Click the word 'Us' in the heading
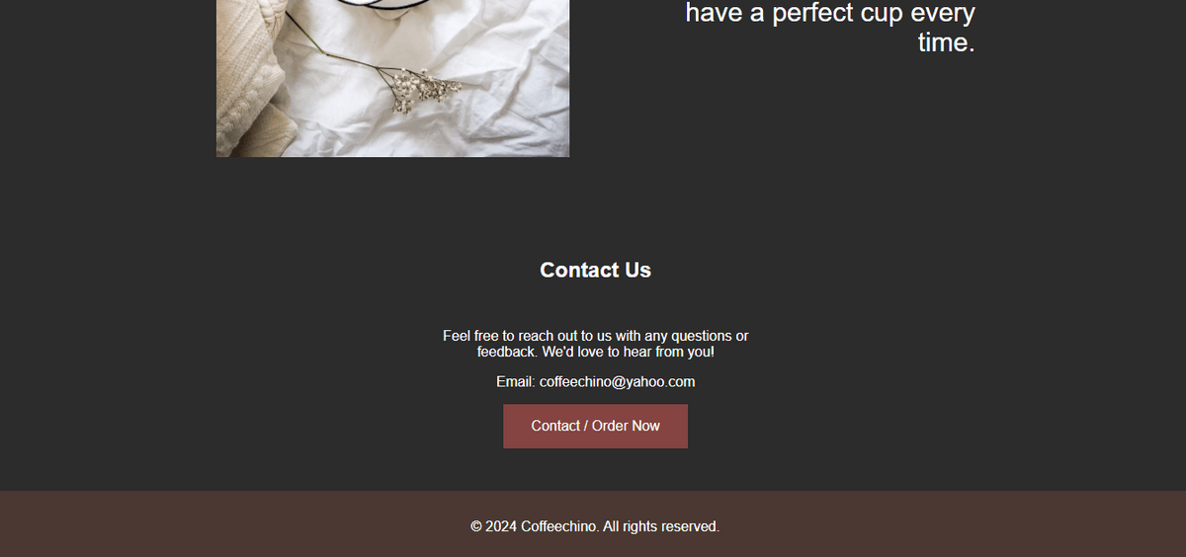Screen dimensions: 1186x557 (x=635, y=270)
